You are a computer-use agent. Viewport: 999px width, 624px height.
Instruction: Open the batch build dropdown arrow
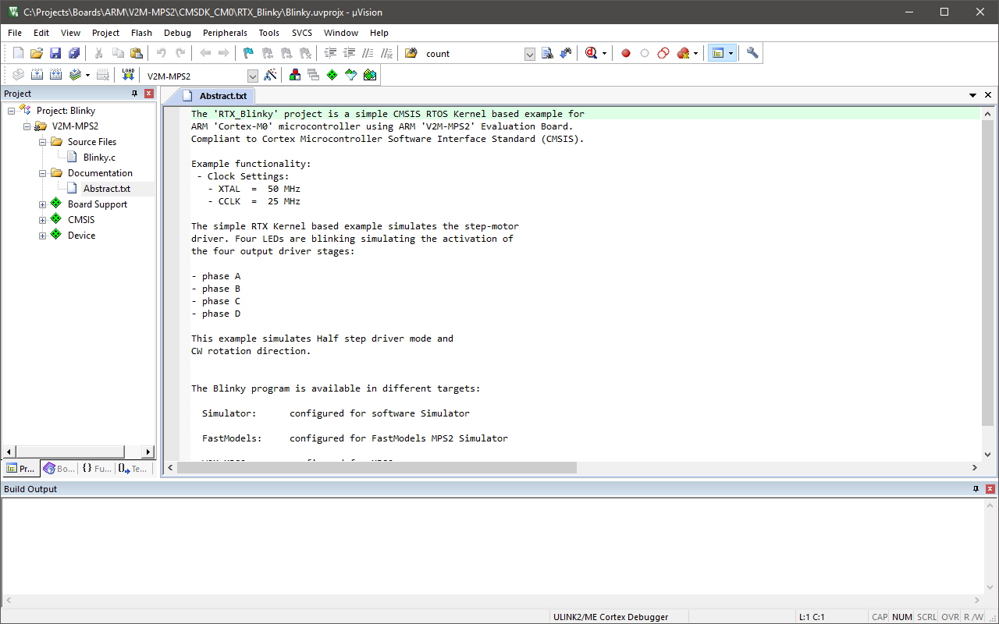click(87, 76)
